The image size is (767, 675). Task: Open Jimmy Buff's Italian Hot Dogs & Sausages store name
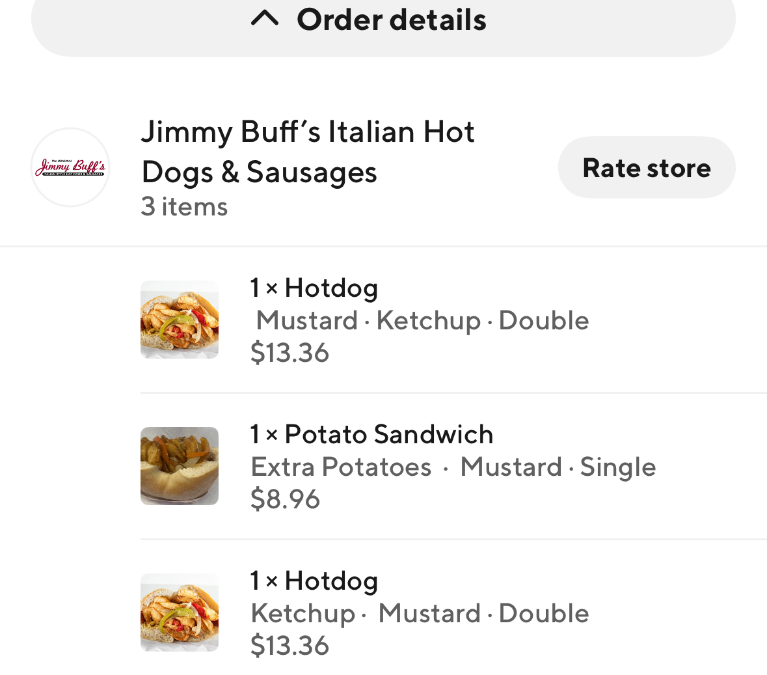pos(308,152)
